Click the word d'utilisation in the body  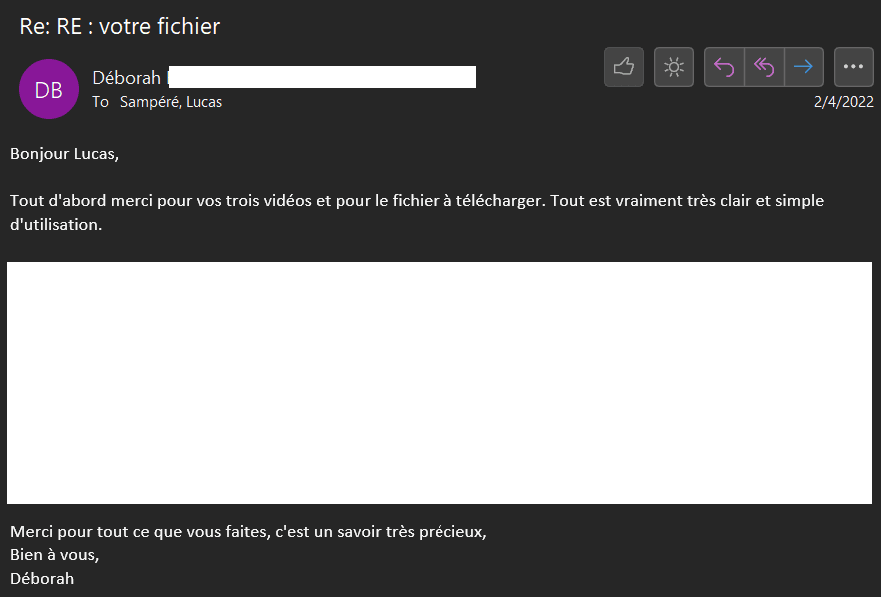pos(56,225)
